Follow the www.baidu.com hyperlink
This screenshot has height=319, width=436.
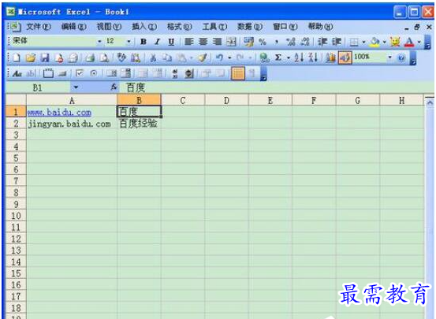click(x=59, y=112)
